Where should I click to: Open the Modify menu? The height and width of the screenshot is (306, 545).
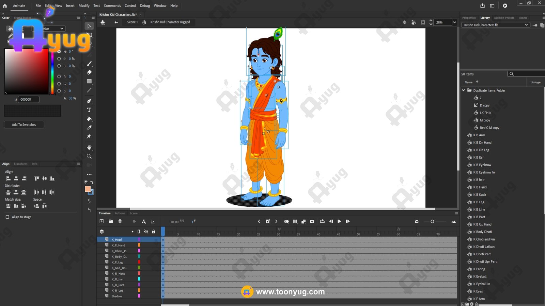pyautogui.click(x=84, y=6)
